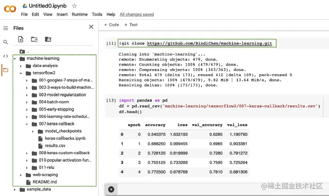Click the 005-early-stopping folder icon
This screenshot has height=196, width=329.
[x=34, y=110]
